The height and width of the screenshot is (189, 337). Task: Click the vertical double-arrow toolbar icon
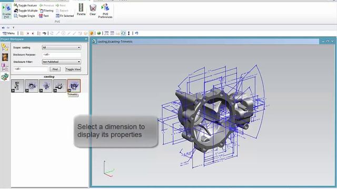click(128, 33)
